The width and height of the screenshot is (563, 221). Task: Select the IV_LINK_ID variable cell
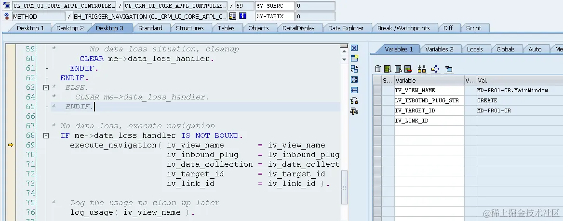pyautogui.click(x=429, y=121)
